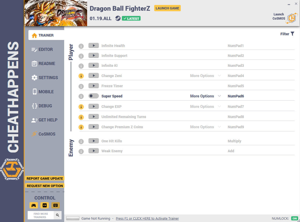Image resolution: width=300 pixels, height=222 pixels.
Task: Select gamepad control icon
Action: pyautogui.click(x=34, y=205)
